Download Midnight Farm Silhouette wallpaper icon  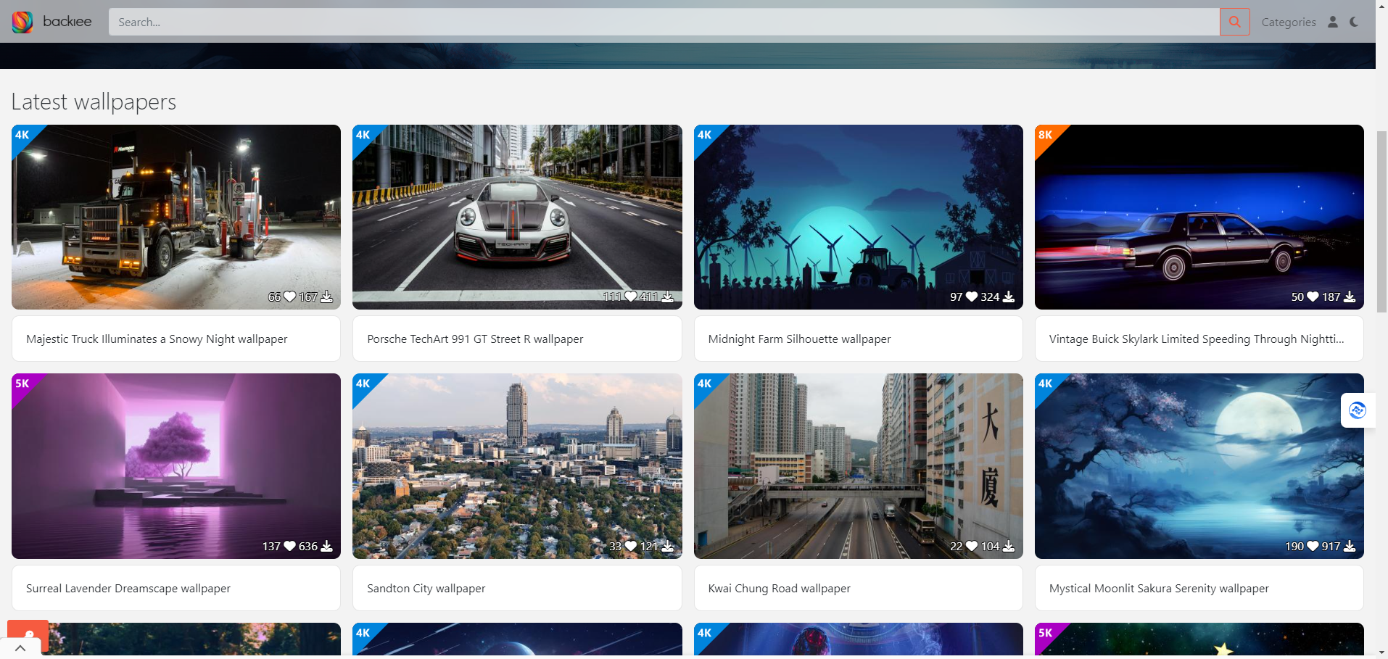[x=1009, y=297]
